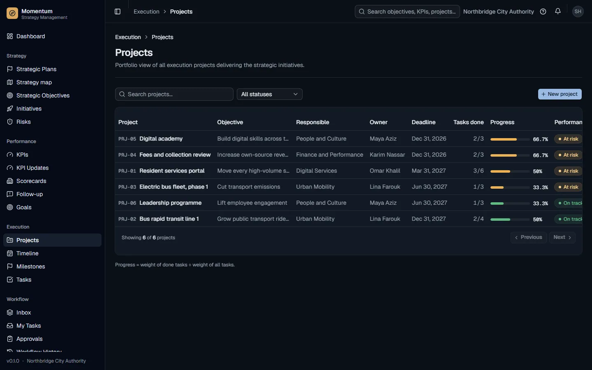592x370 pixels.
Task: Click the global search objectives, KPIs field
Action: coord(407,12)
